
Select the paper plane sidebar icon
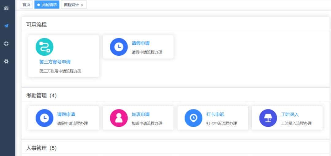[x=6, y=26]
